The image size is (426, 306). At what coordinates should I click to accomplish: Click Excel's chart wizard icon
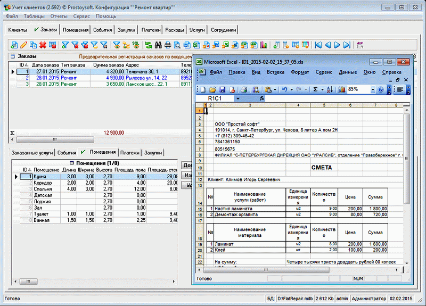click(x=342, y=89)
